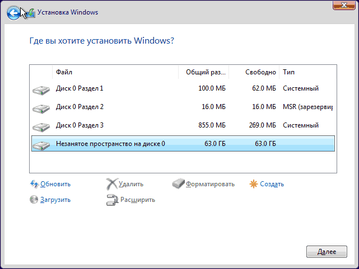
Task: Select the Диск 0 Раздел 1 row
Action: coord(183,88)
